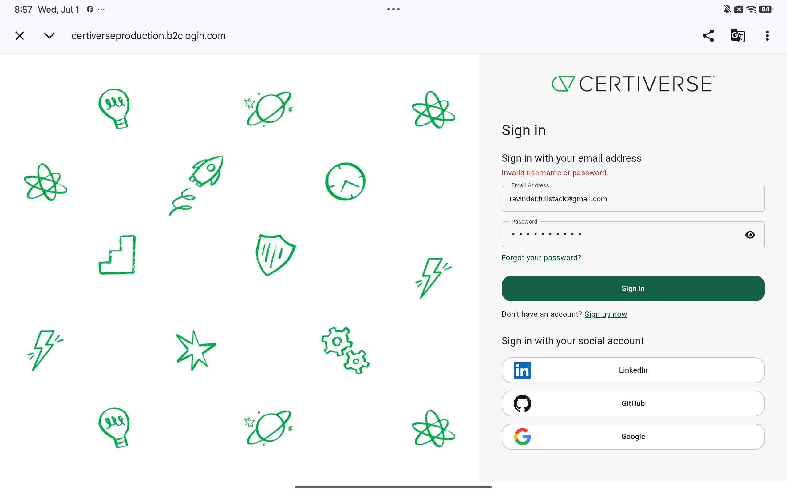
Task: Tap the share icon in toolbar
Action: pyautogui.click(x=708, y=35)
